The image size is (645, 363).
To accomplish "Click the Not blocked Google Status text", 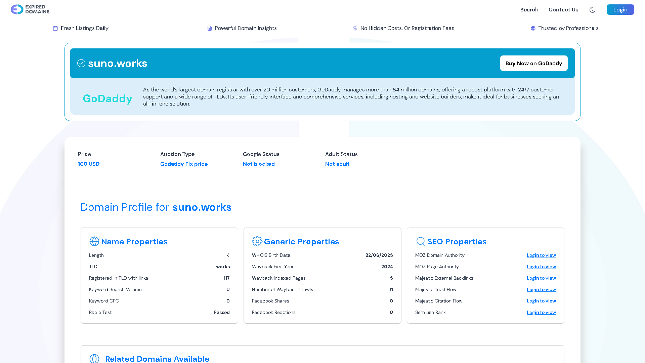I will click(259, 164).
